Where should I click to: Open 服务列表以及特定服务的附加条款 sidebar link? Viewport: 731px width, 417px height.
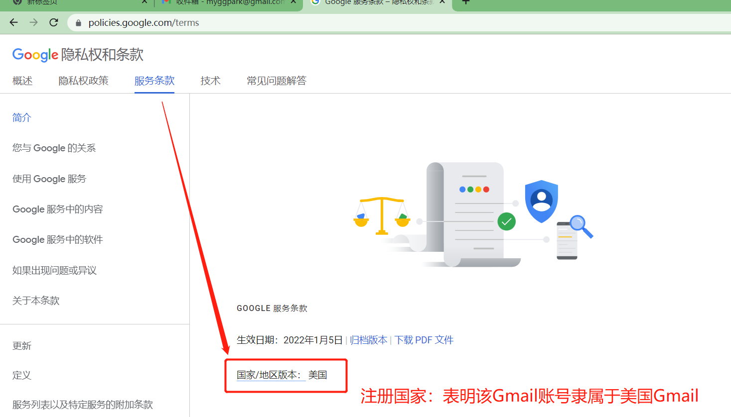[83, 405]
